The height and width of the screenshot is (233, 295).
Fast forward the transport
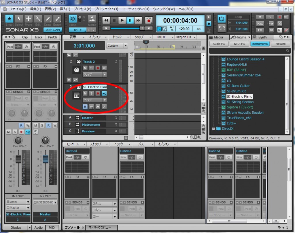click(x=138, y=20)
